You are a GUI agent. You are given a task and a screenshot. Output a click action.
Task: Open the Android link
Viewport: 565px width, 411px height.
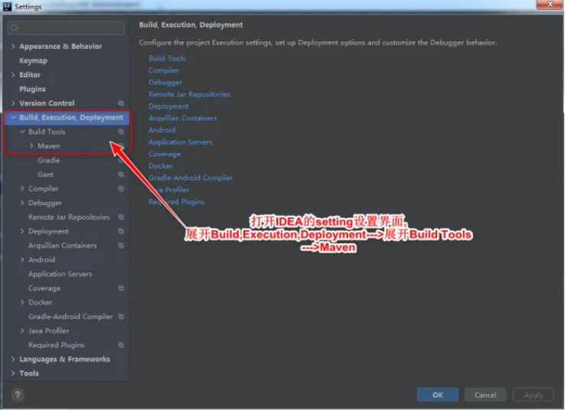click(162, 130)
